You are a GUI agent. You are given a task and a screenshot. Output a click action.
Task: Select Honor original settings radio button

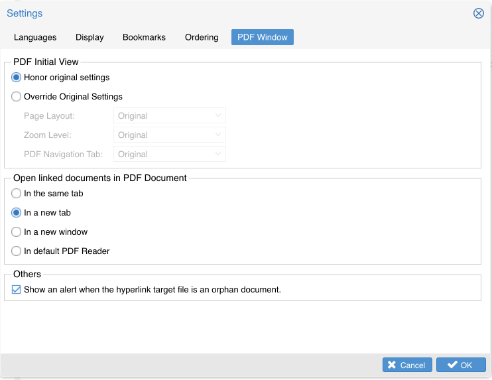tap(17, 78)
